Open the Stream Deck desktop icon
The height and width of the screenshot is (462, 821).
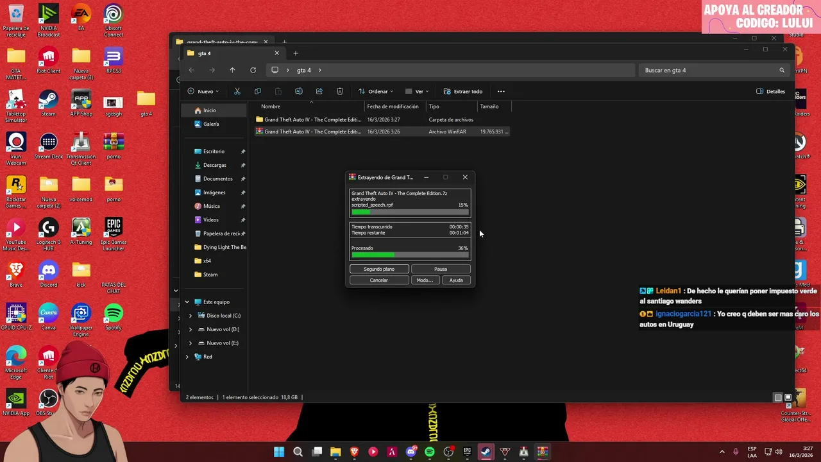(x=48, y=146)
